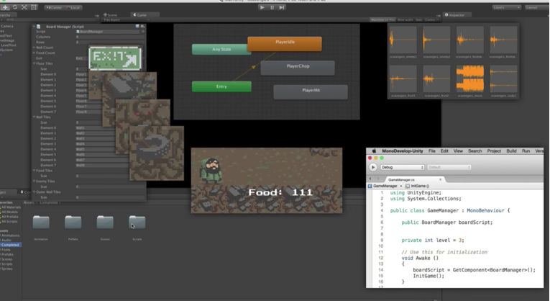Toggle Stats in Game view
The image size is (550, 301).
pos(419,19)
